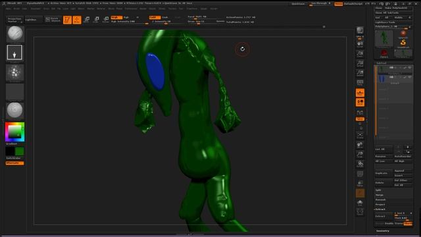Click the Frame icon in right shelf

tap(360, 135)
